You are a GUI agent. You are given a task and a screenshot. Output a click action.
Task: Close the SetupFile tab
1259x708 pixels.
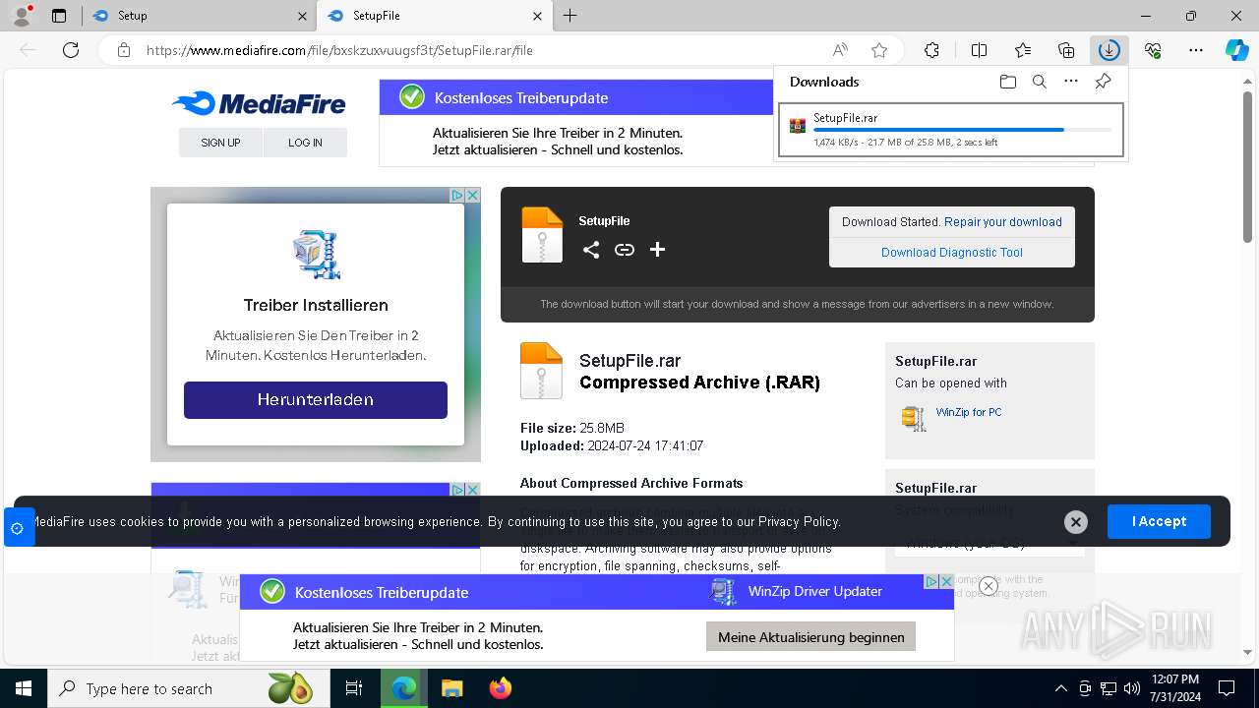click(x=537, y=16)
